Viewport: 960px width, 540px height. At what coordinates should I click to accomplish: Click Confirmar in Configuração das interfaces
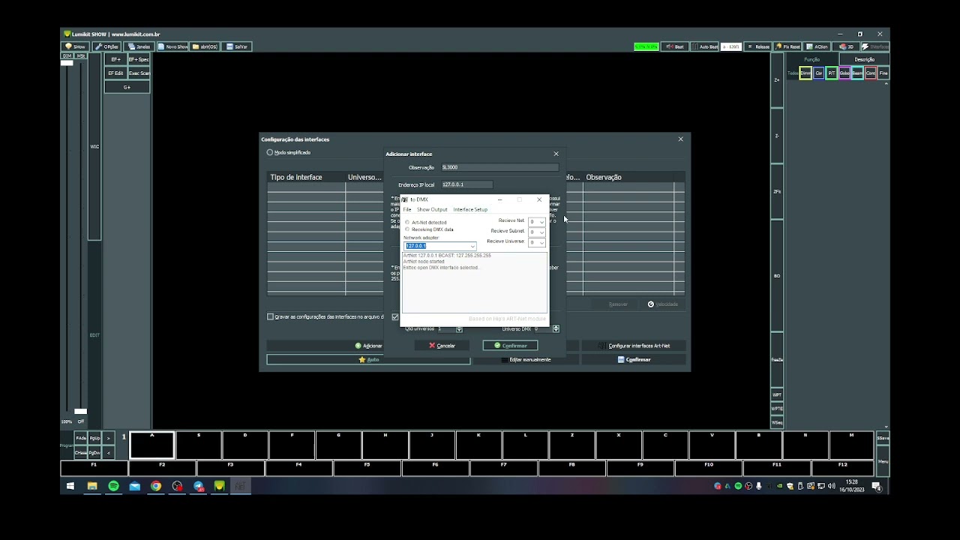(634, 360)
